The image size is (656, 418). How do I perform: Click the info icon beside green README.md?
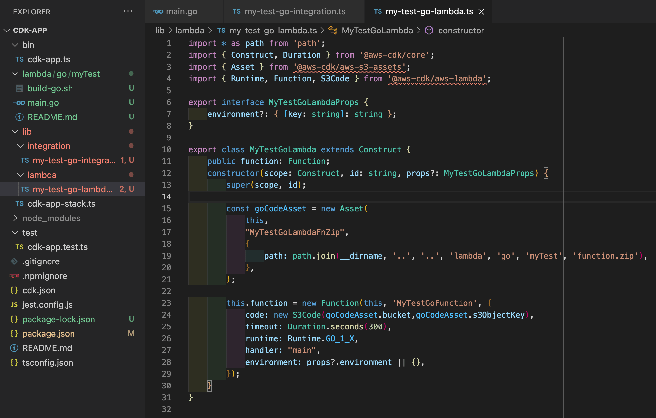point(19,117)
